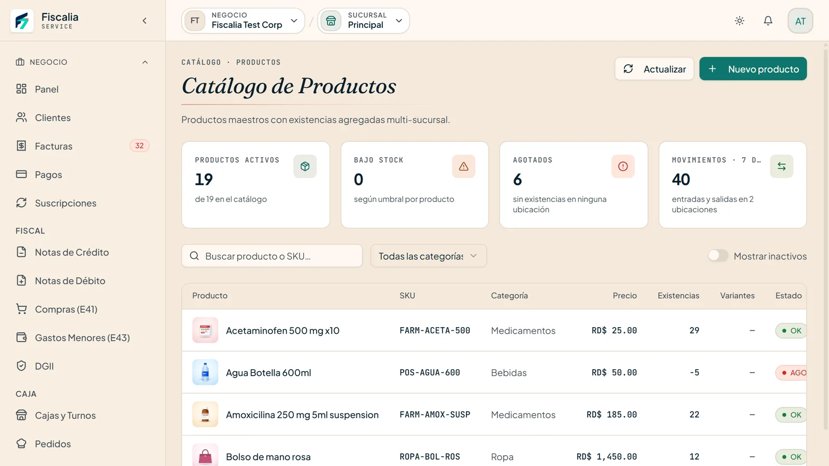Create a Nuevo producto
Image resolution: width=829 pixels, height=466 pixels.
coord(753,69)
